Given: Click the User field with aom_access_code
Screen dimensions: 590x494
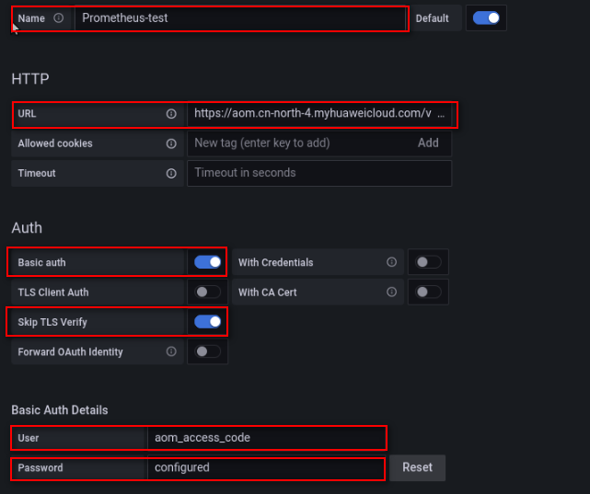Looking at the screenshot, I should pyautogui.click(x=265, y=438).
